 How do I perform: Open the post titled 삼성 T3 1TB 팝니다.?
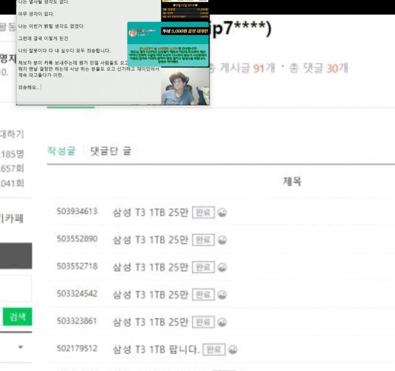point(156,349)
